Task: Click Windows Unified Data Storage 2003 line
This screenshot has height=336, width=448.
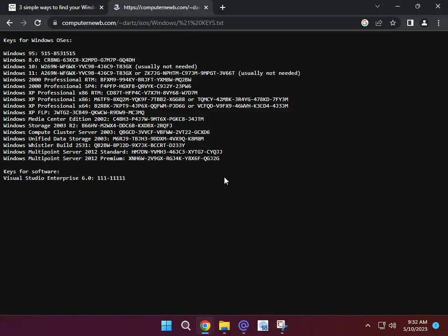Action: tap(104, 139)
